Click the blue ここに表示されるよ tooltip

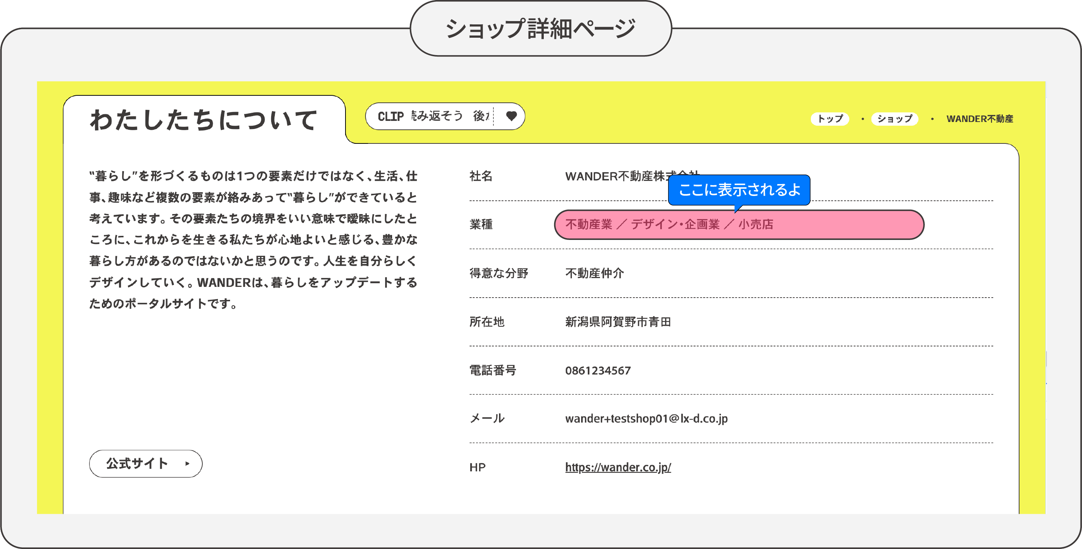coord(738,190)
